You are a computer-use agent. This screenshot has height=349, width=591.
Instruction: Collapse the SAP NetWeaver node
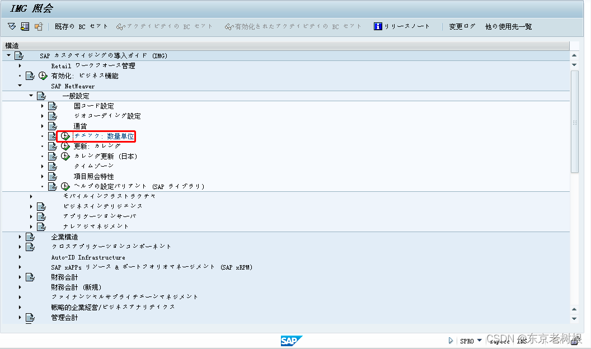20,86
